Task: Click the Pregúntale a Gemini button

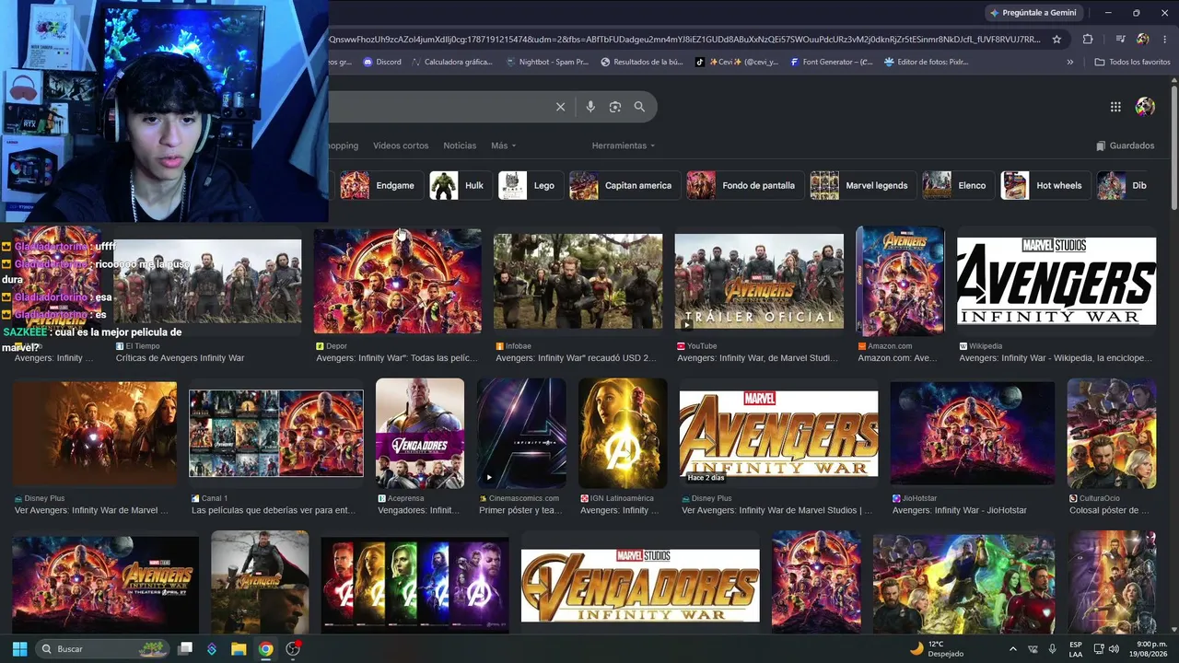Action: (1033, 13)
